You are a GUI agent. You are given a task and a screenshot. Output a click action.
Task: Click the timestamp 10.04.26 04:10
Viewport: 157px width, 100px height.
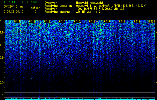coord(13,11)
